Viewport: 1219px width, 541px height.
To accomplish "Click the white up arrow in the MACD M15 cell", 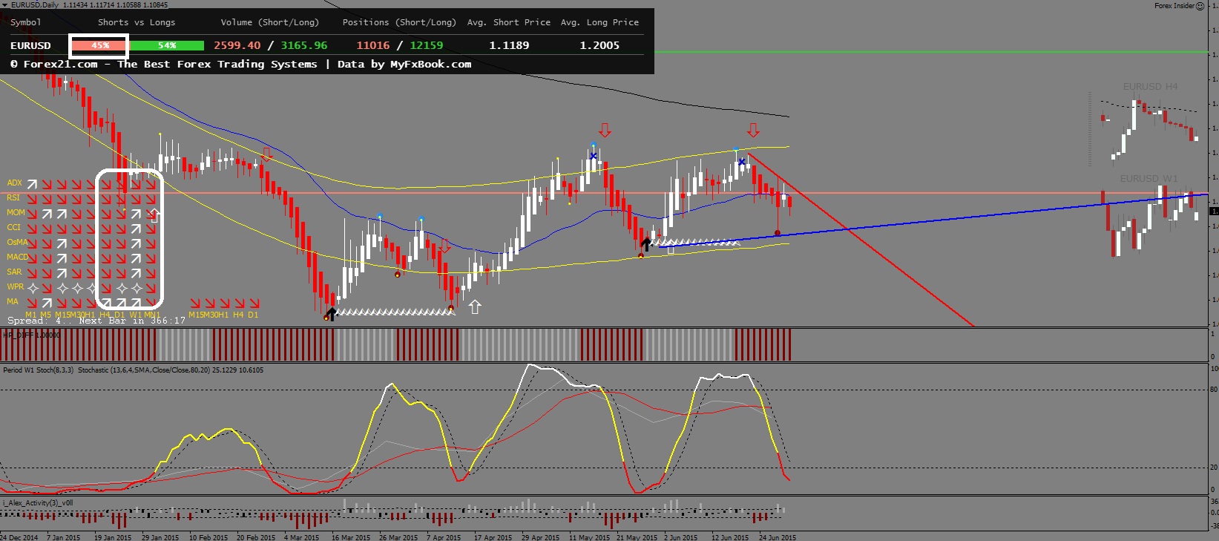I will coord(62,258).
